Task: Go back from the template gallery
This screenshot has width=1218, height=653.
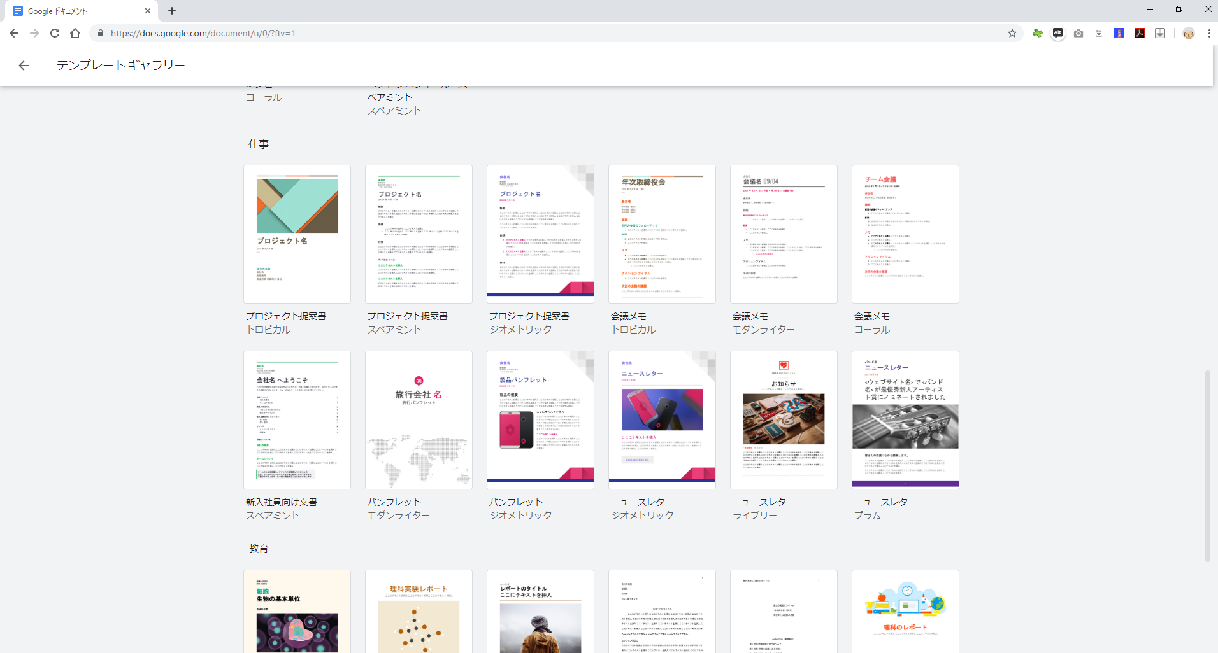Action: (x=24, y=66)
